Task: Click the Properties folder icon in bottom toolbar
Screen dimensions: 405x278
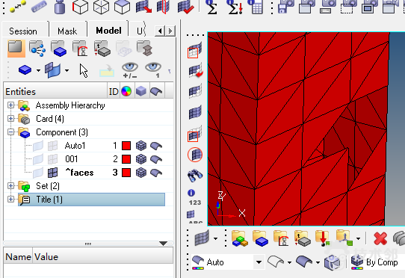Action: tap(302, 238)
